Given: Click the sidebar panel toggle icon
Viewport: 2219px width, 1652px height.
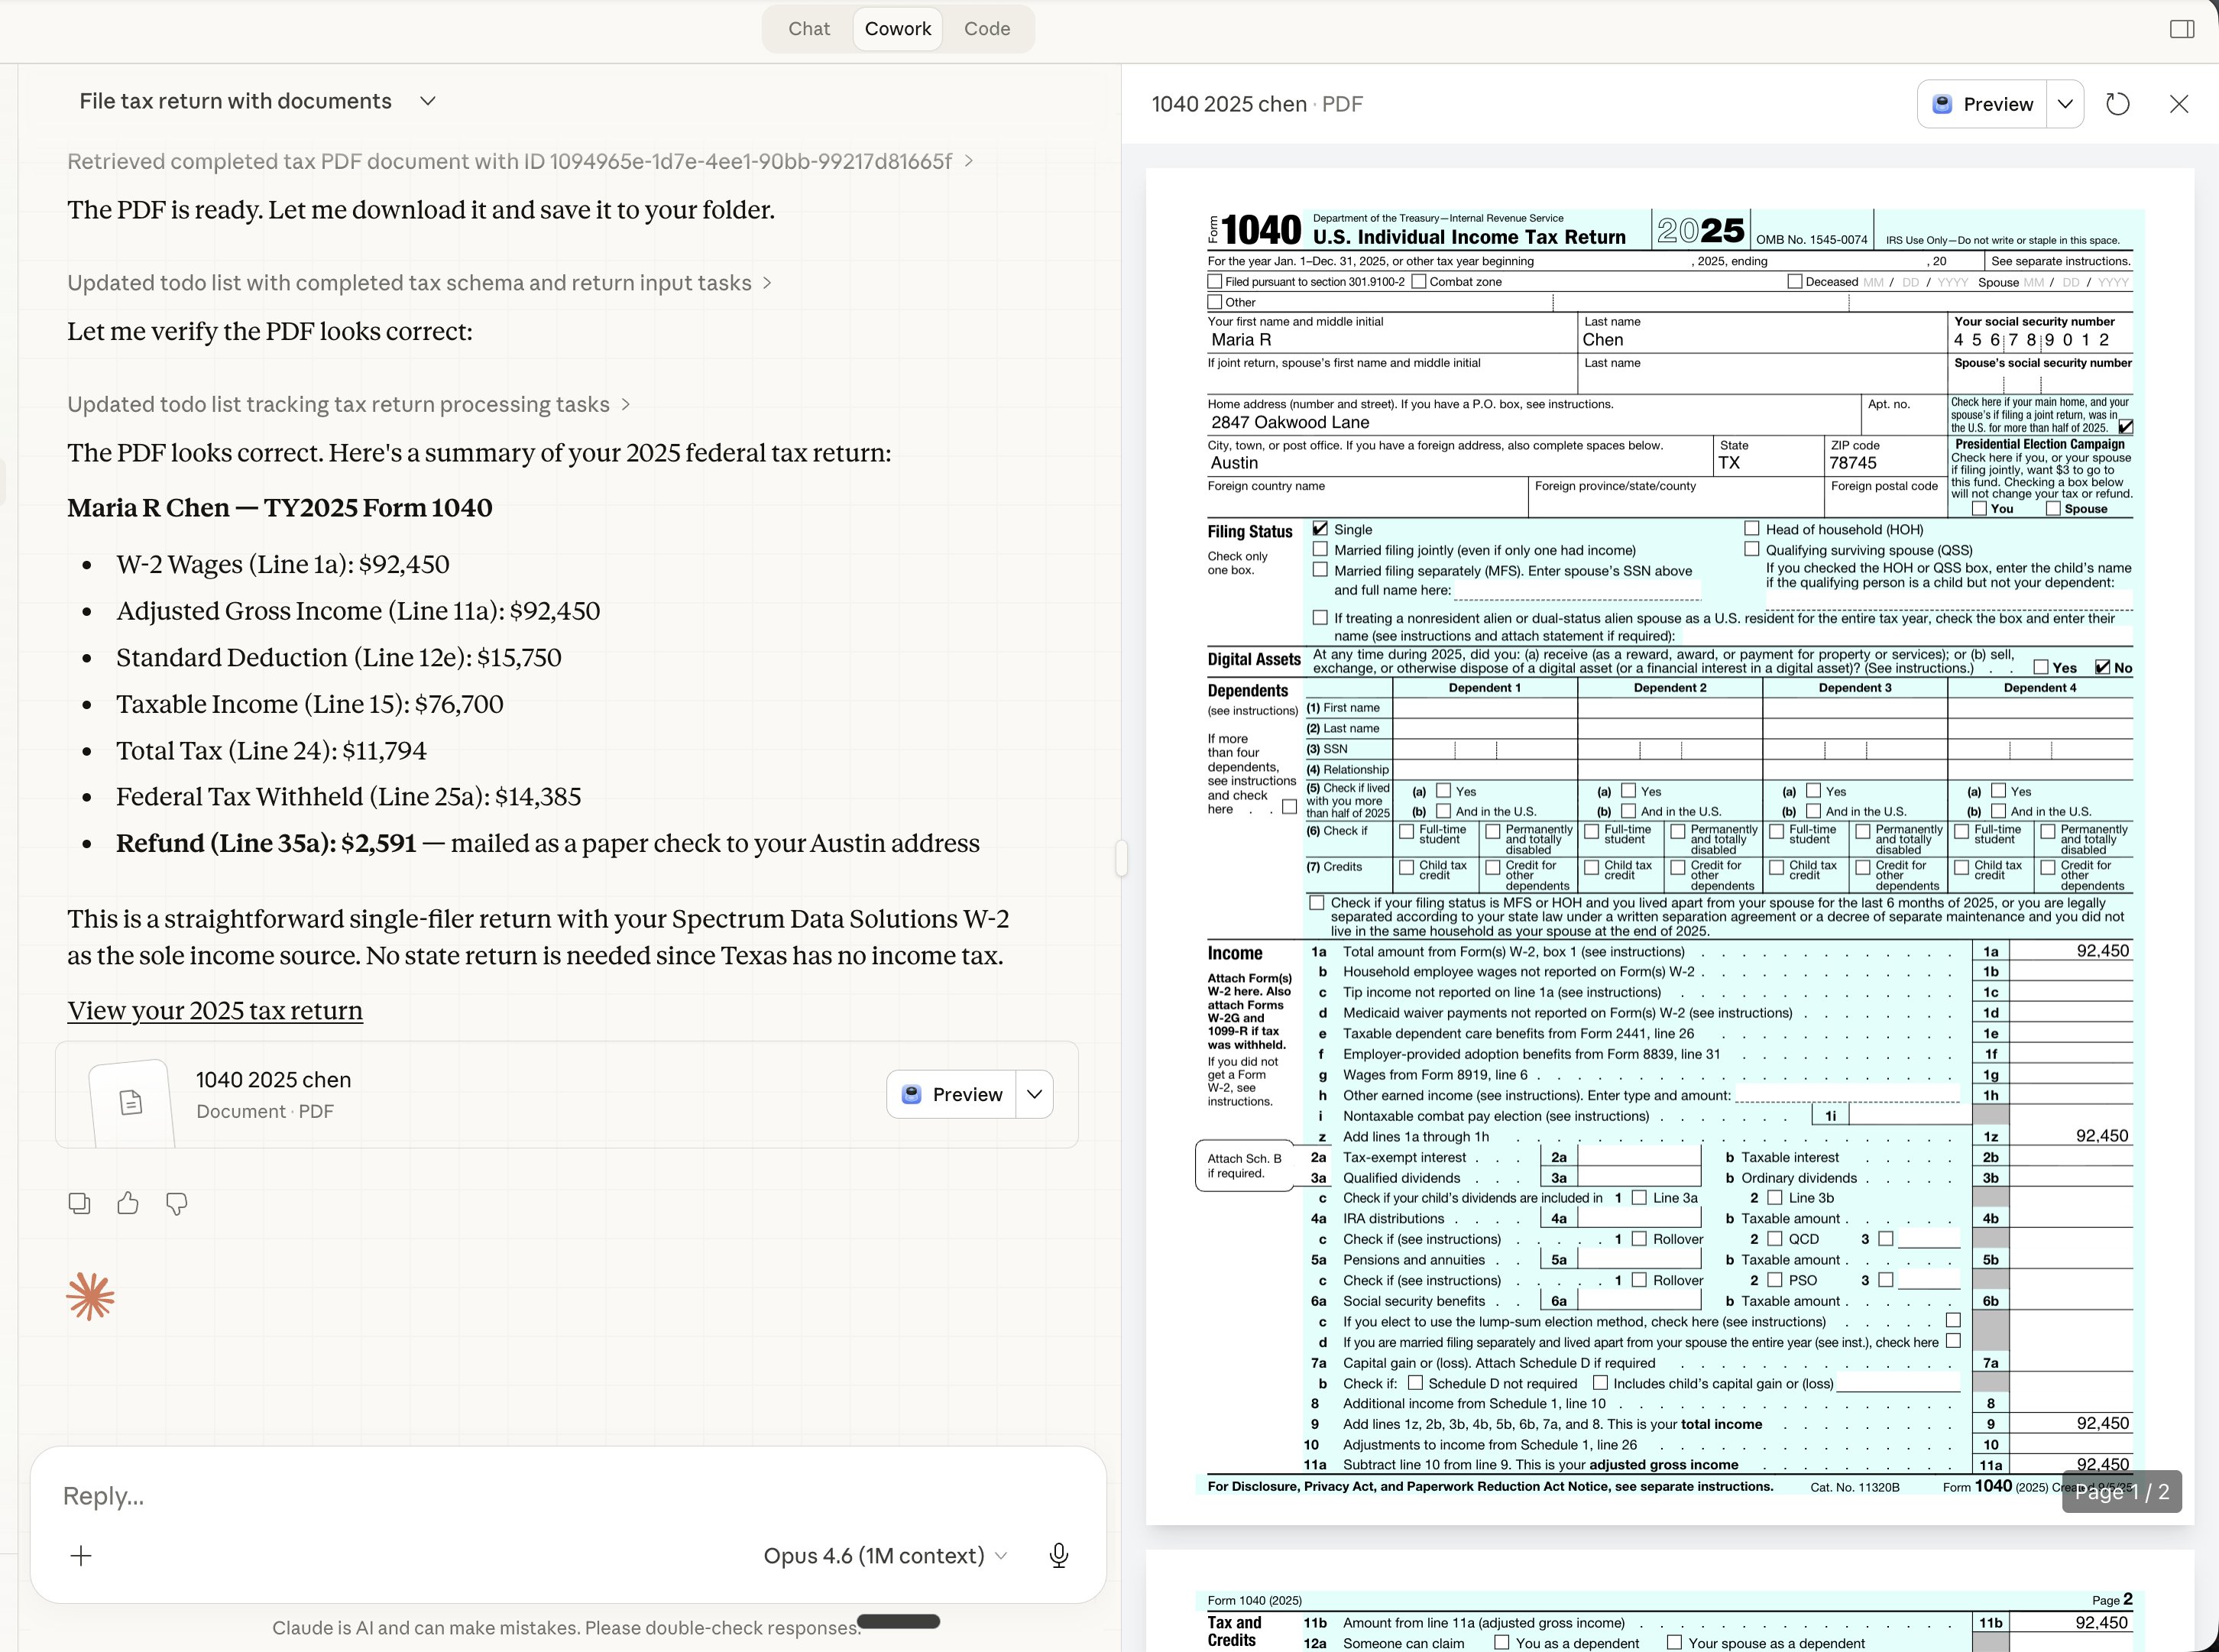Looking at the screenshot, I should pyautogui.click(x=2182, y=29).
